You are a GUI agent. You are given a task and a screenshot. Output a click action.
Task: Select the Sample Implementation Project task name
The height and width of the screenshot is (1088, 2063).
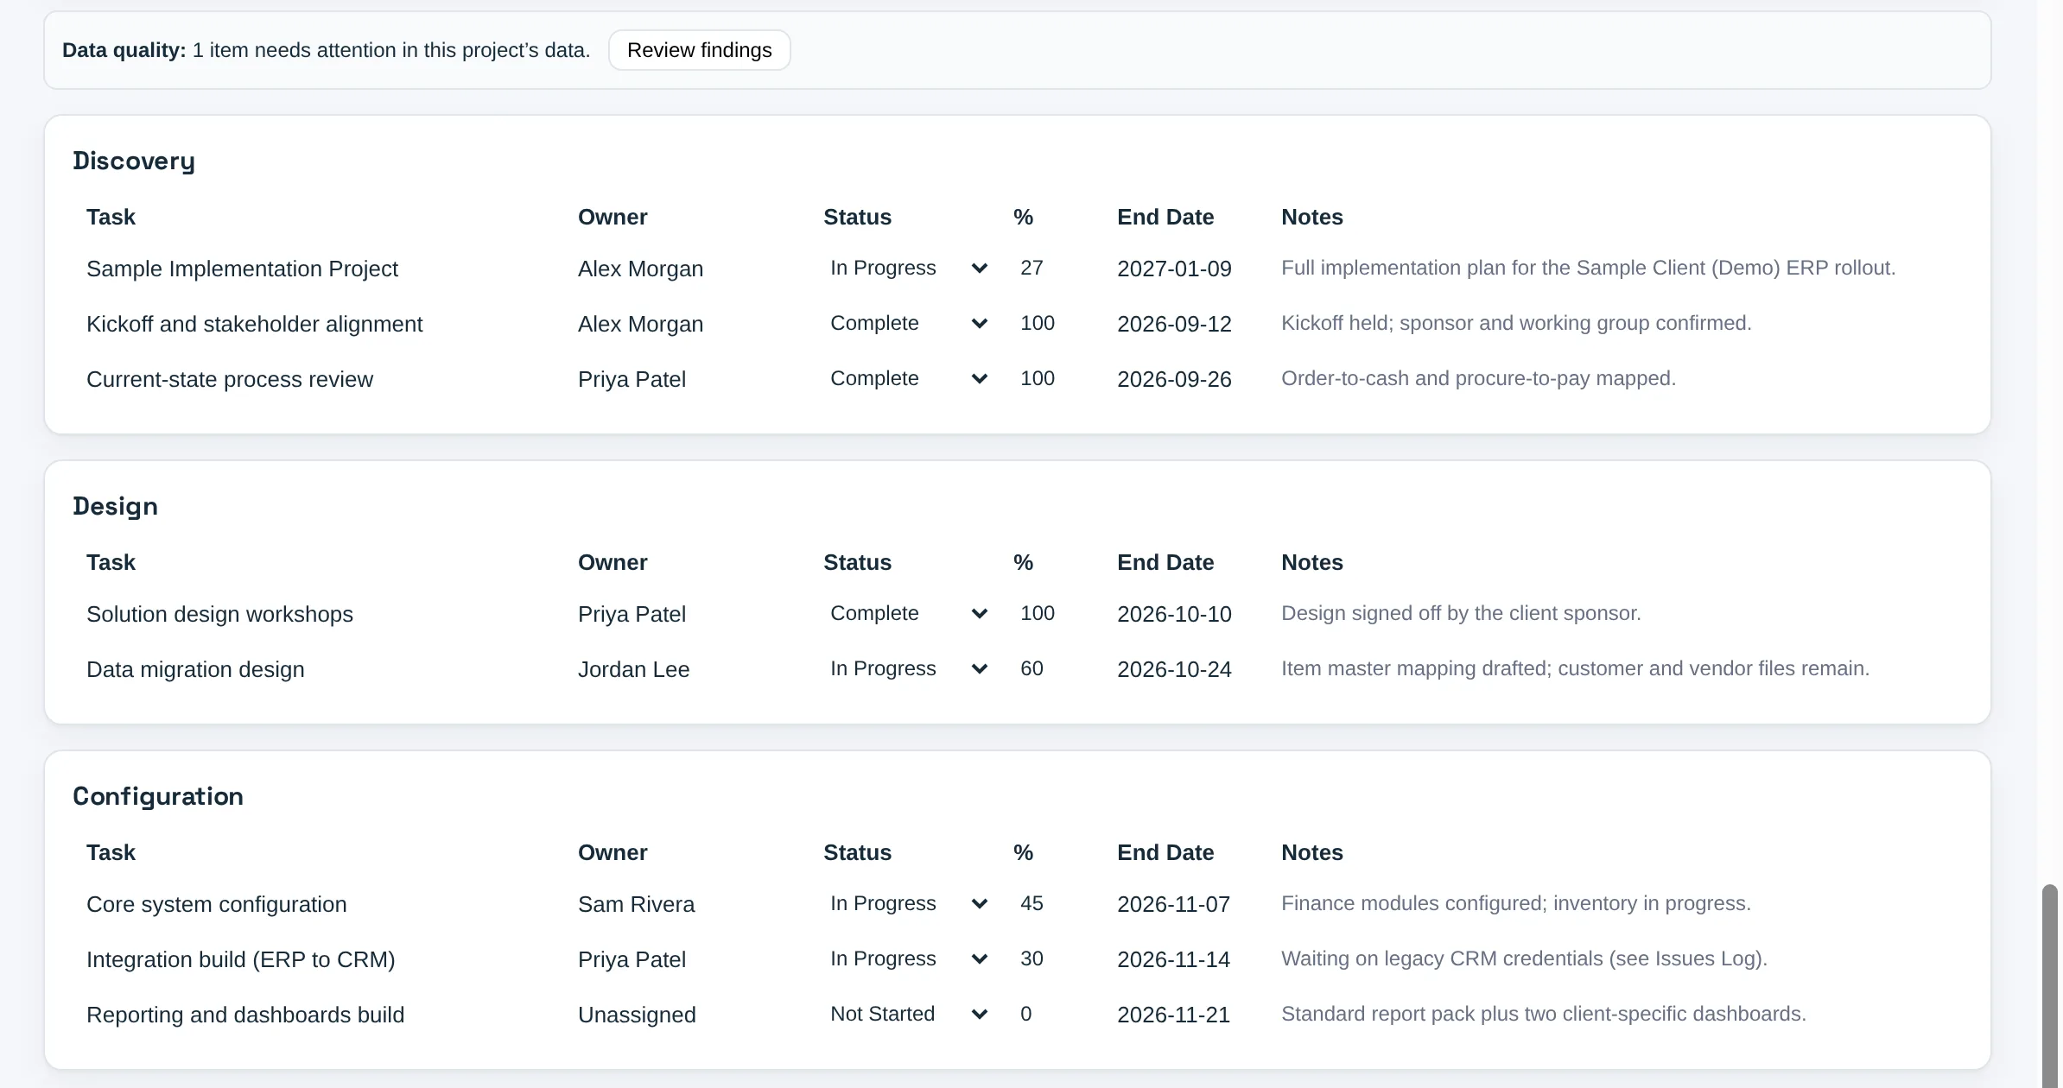pyautogui.click(x=242, y=269)
